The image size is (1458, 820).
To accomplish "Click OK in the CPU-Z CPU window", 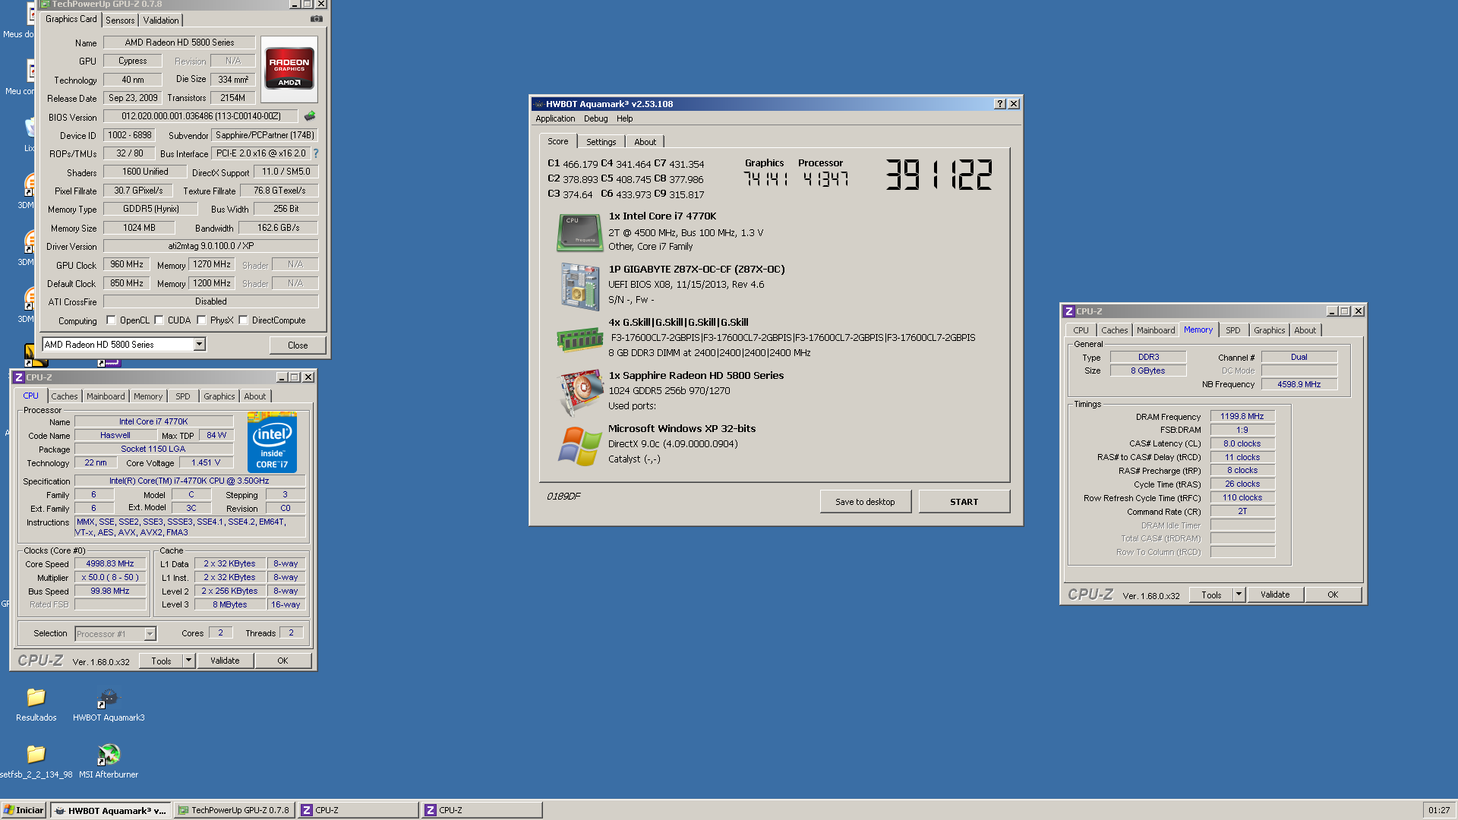I will click(282, 661).
